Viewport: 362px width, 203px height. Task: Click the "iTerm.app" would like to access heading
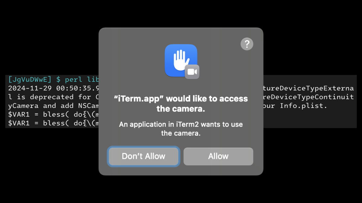pos(181,104)
